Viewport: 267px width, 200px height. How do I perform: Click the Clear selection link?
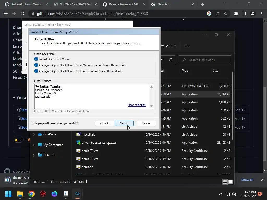pos(136,105)
